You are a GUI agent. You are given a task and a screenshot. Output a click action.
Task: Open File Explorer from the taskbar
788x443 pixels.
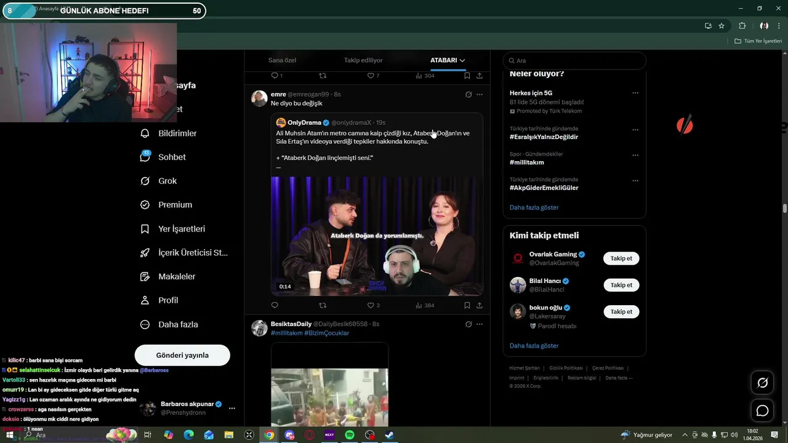click(x=229, y=435)
